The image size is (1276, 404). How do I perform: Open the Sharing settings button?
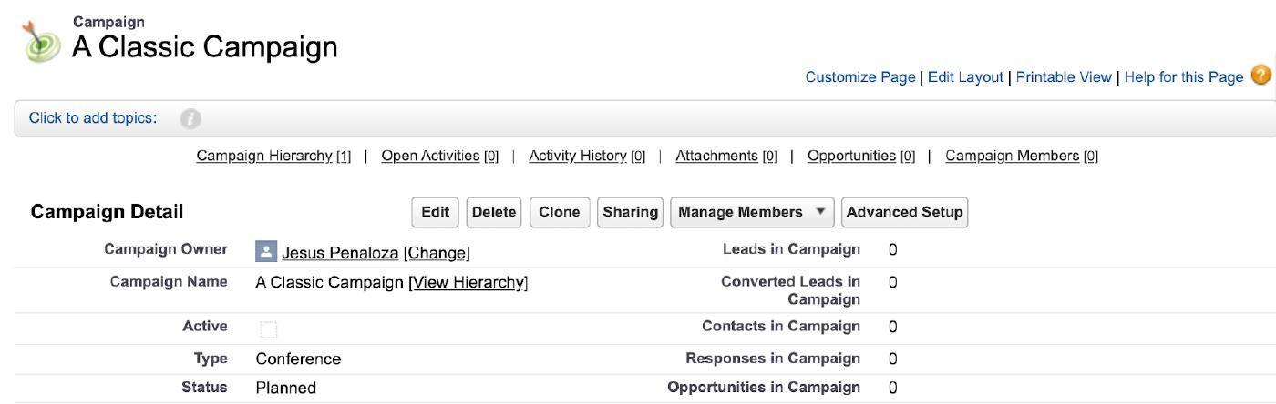(x=630, y=212)
